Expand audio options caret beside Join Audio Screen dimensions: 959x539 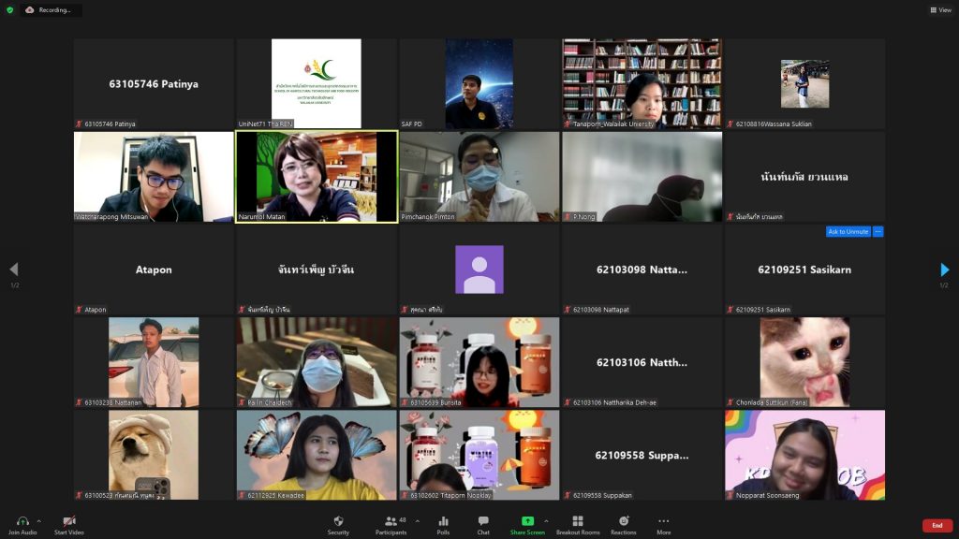click(x=38, y=521)
